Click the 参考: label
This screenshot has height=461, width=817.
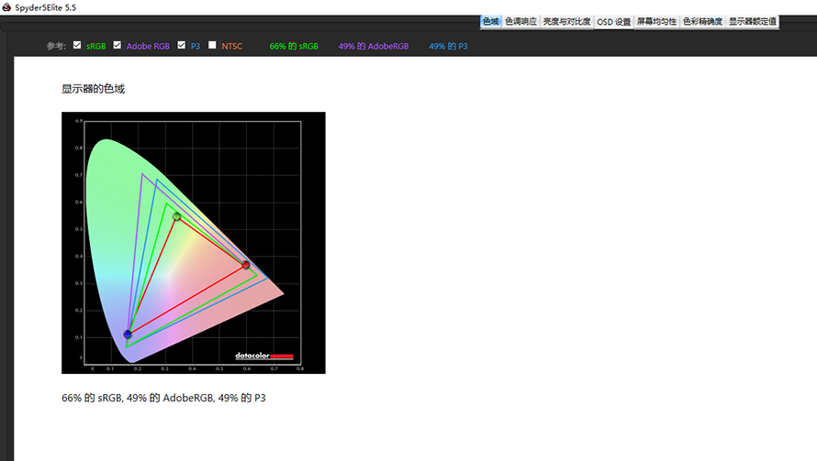(56, 47)
